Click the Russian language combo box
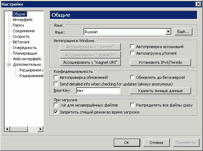Image resolution: width=203 pixels, height=151 pixels. tap(128, 32)
